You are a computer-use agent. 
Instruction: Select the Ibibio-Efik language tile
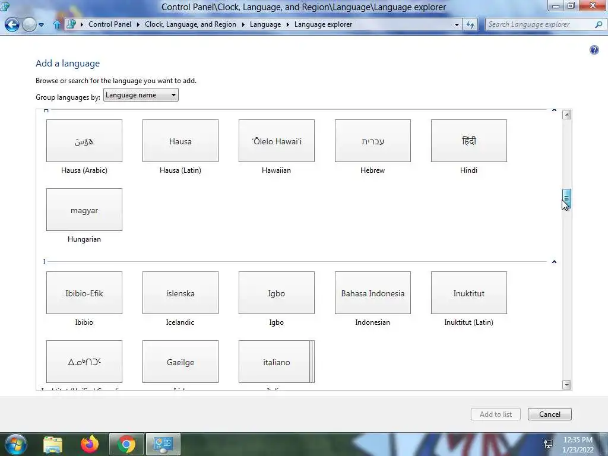coord(84,293)
